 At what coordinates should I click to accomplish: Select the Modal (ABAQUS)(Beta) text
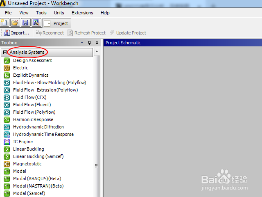(x=37, y=179)
